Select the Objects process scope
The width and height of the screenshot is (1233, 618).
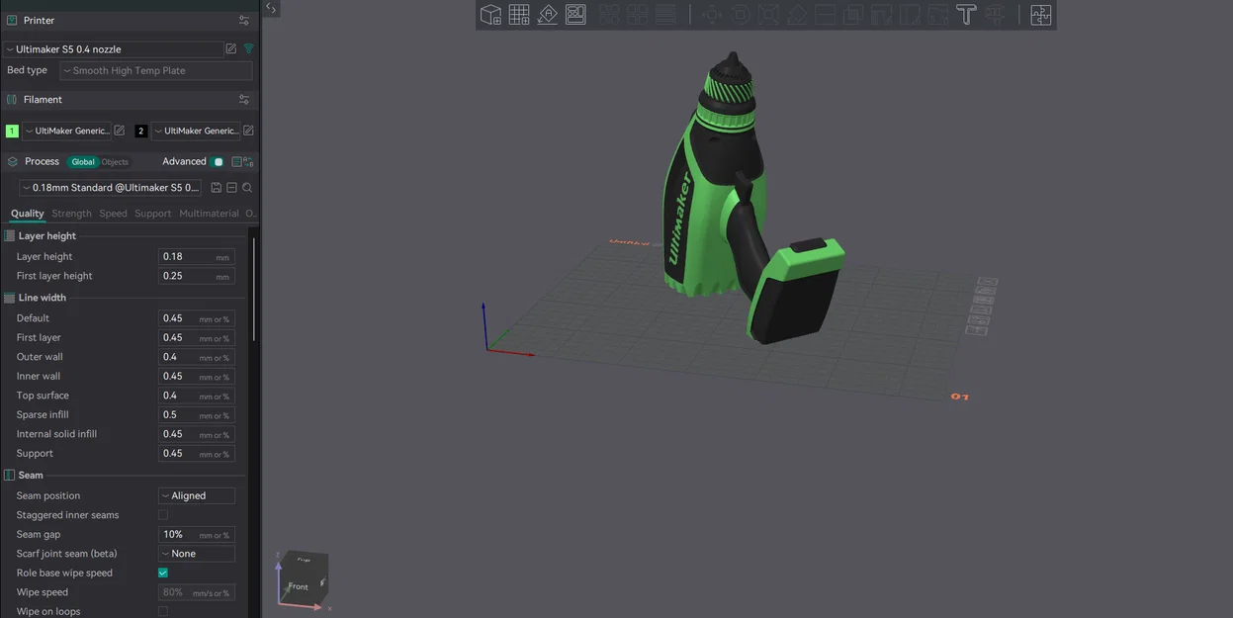[114, 160]
